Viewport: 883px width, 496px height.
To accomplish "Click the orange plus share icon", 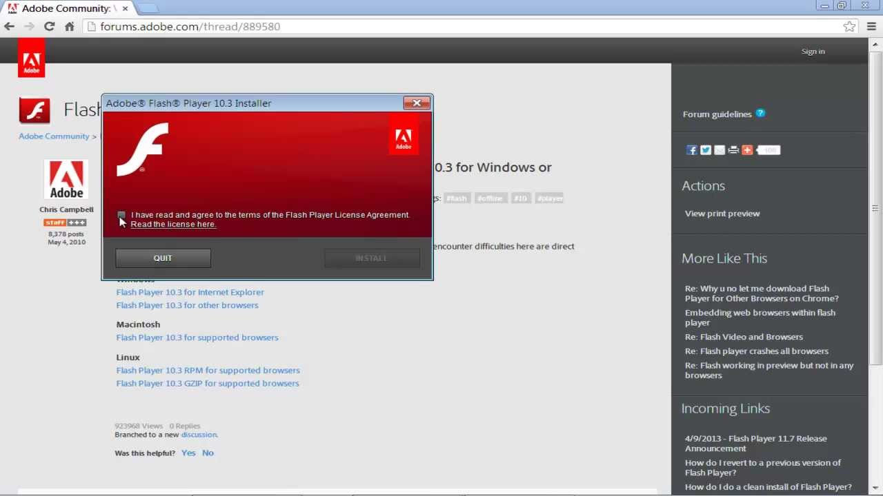I will click(747, 150).
